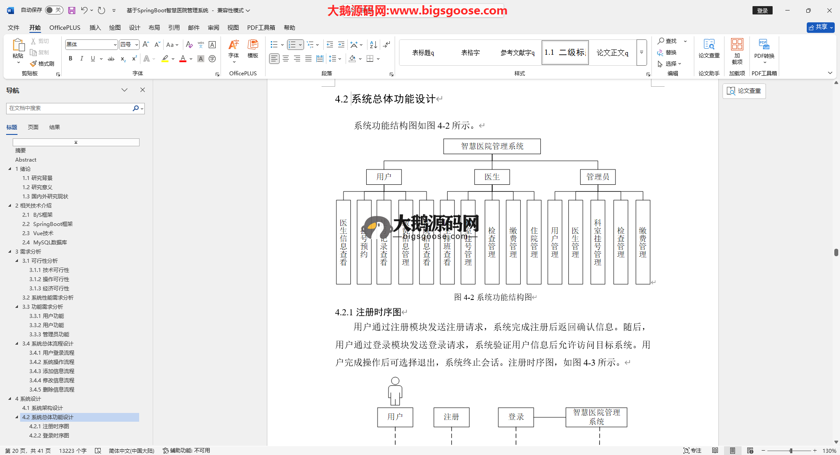Click the save icon in title bar
Viewport: 840px width, 455px height.
click(72, 11)
